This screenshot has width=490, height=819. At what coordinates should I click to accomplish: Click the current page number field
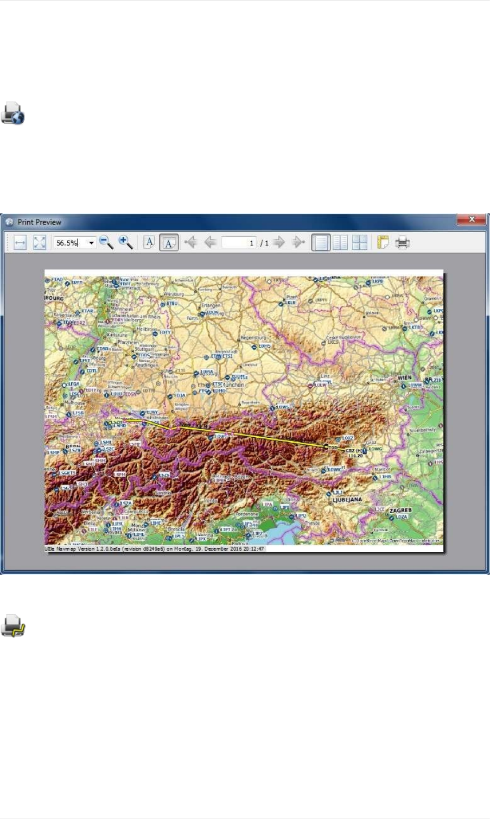pos(239,243)
